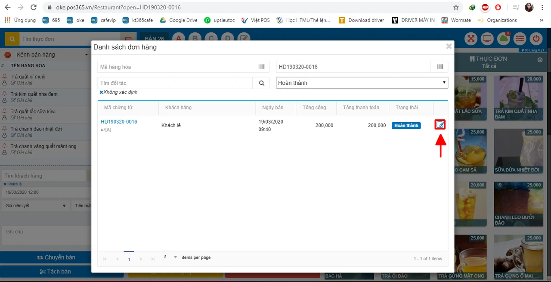Click the barcode icon beside Mã hàng hóa

point(261,67)
